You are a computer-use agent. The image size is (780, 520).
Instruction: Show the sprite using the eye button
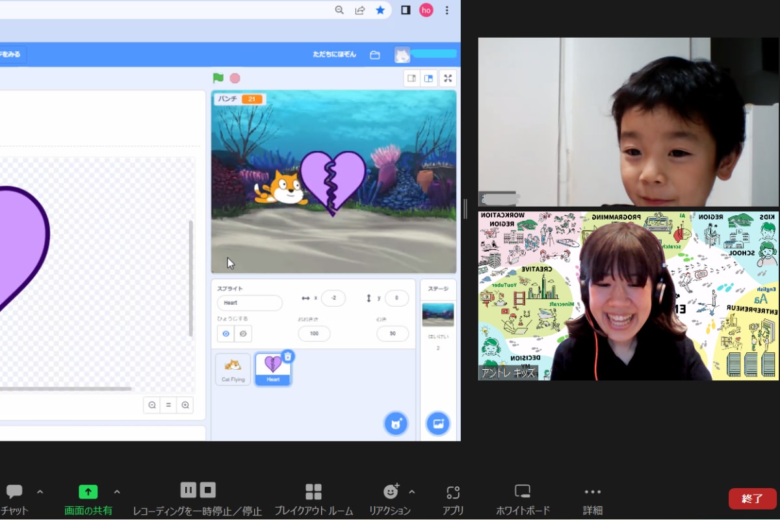click(226, 333)
